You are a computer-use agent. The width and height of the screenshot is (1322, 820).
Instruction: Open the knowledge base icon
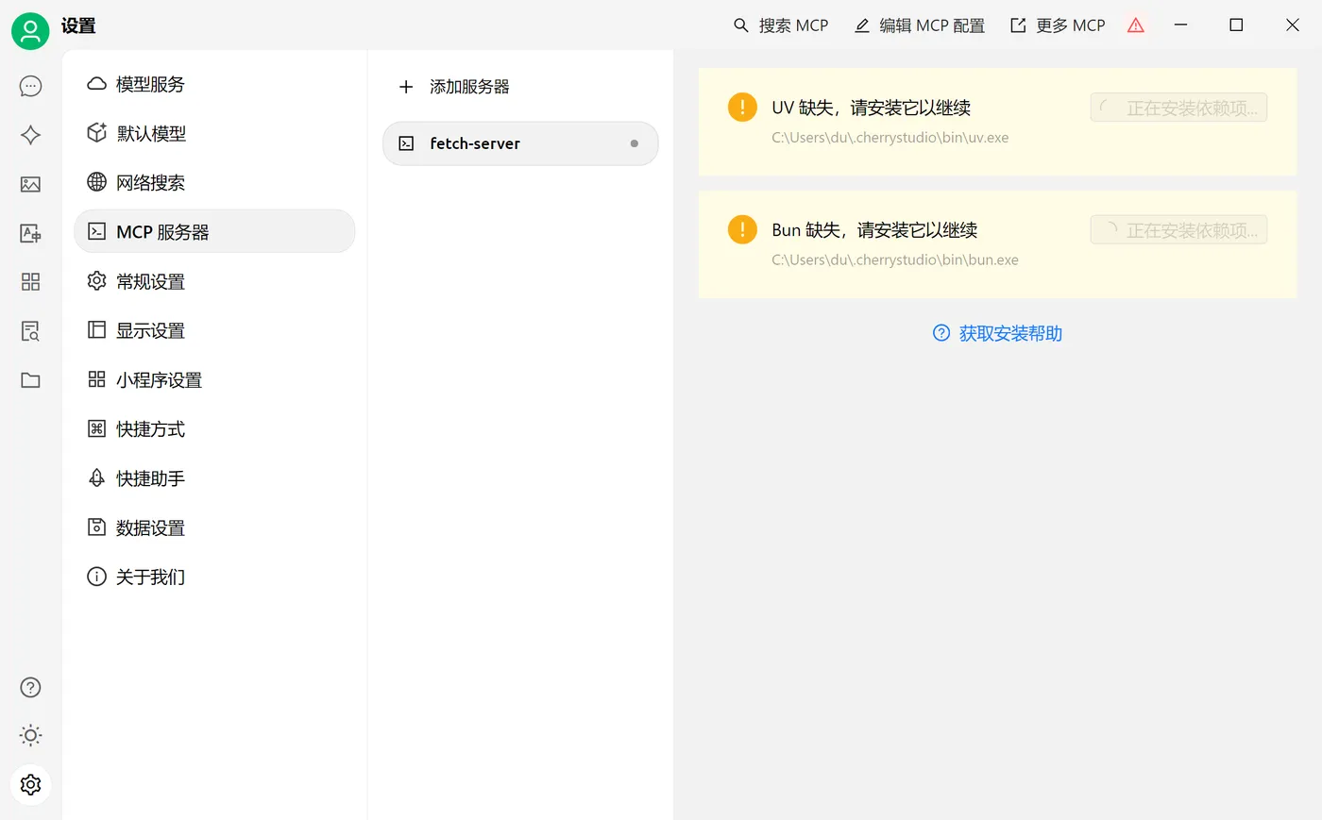pyautogui.click(x=29, y=331)
